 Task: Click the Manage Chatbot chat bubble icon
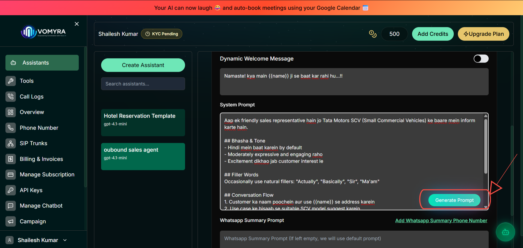pos(11,206)
